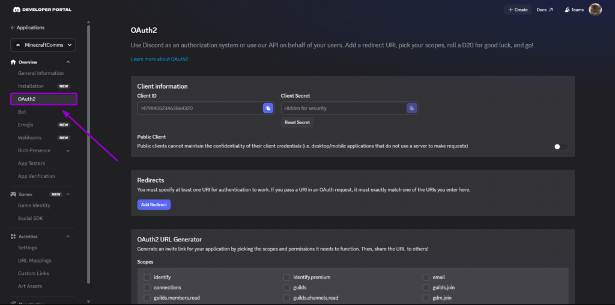The width and height of the screenshot is (615, 305).
Task: Enable the guilds.join scope
Action: (426, 288)
